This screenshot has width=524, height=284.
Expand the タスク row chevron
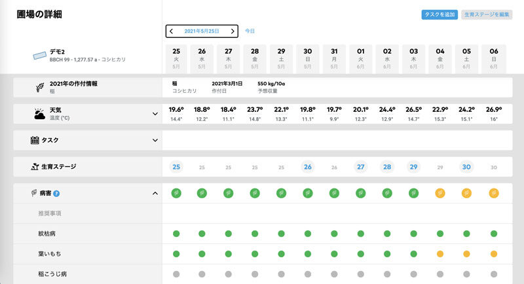[155, 140]
